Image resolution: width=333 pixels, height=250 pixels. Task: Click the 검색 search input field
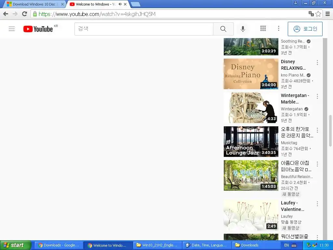(144, 29)
